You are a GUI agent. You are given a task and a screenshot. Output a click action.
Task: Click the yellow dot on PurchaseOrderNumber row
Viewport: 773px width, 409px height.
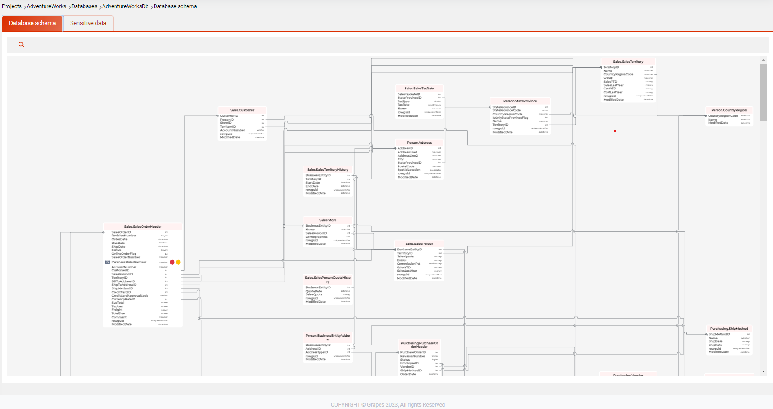pyautogui.click(x=178, y=262)
